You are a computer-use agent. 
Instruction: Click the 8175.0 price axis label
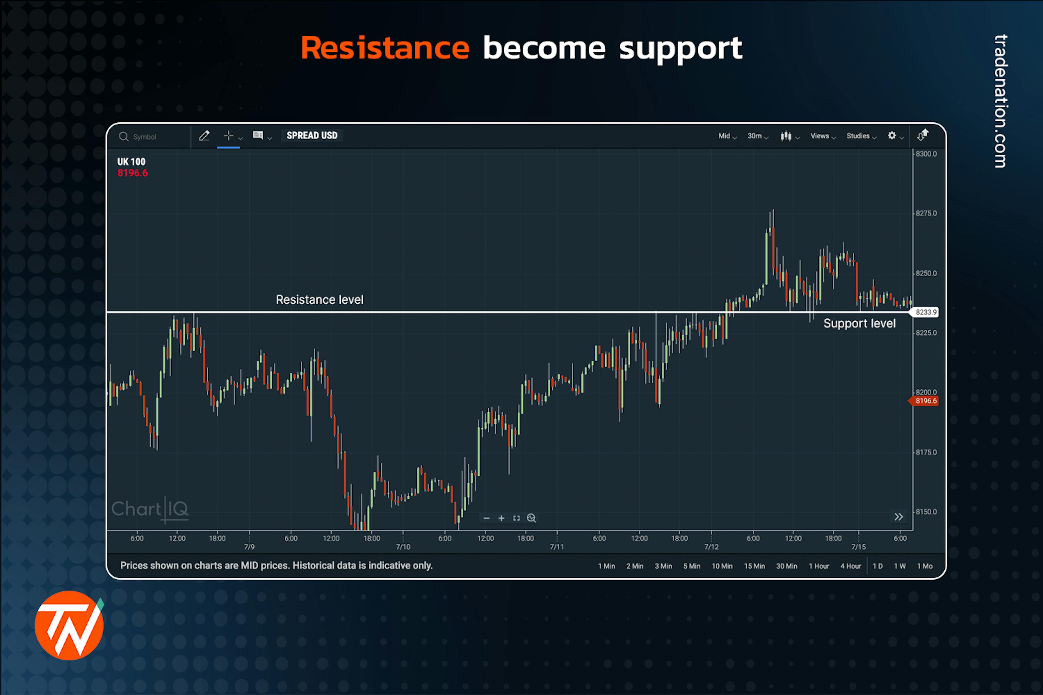coord(926,452)
